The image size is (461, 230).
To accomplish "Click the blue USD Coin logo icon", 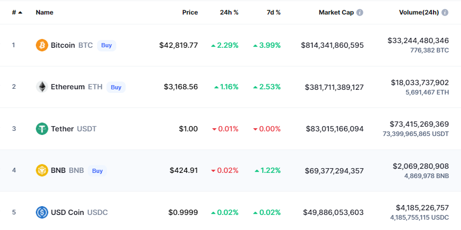I will tap(42, 212).
